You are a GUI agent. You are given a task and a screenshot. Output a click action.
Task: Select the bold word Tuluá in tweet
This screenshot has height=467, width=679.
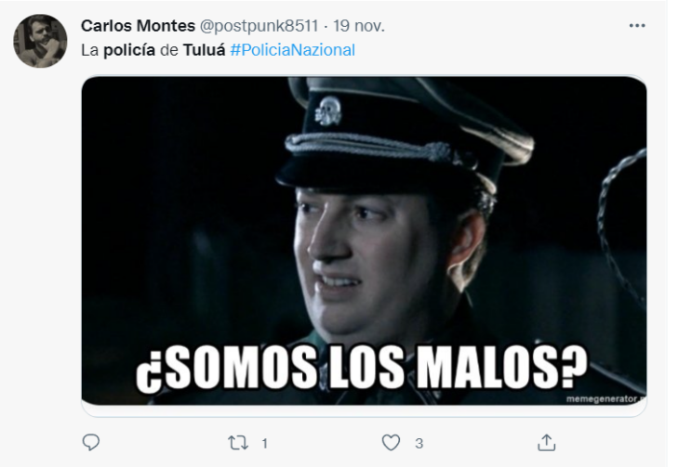(x=204, y=50)
